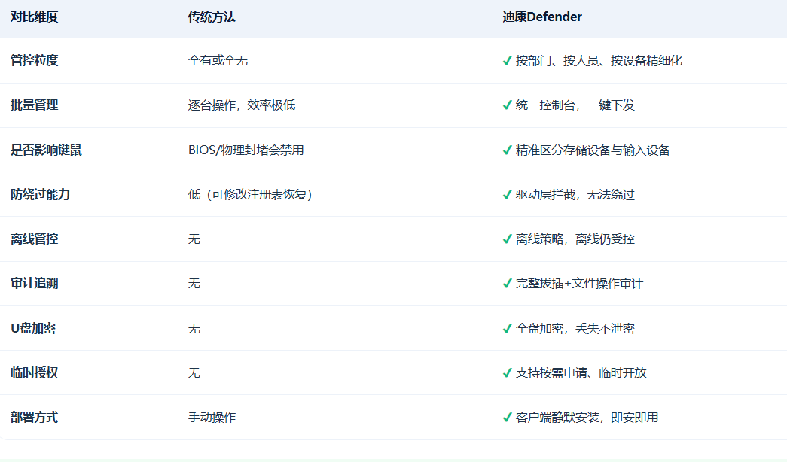787x462 pixels.
Task: Click the 管控粒度 row label
Action: [34, 61]
